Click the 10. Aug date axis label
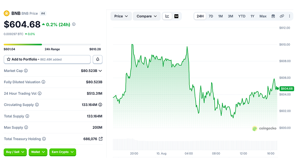This screenshot has height=167, width=297. click(161, 153)
